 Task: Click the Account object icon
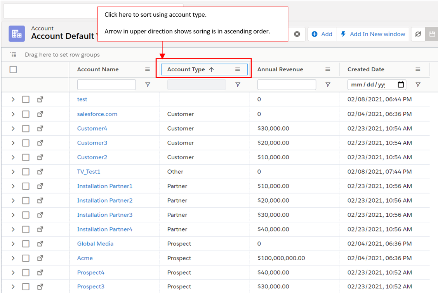point(17,34)
